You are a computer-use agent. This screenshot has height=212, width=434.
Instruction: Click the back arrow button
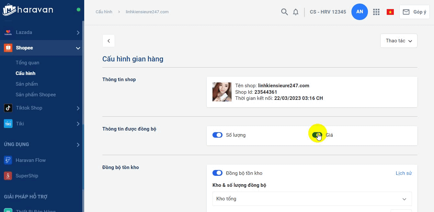[x=108, y=41]
